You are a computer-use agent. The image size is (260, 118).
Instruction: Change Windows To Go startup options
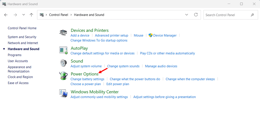pos(99,40)
